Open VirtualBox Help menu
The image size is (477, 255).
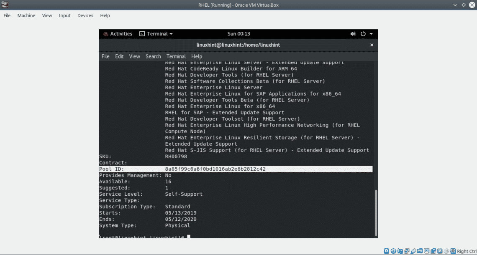coord(105,15)
